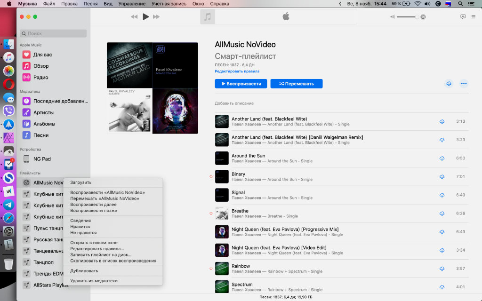Show Песни library view
Viewport: 482px width, 301px height.
coord(53,135)
